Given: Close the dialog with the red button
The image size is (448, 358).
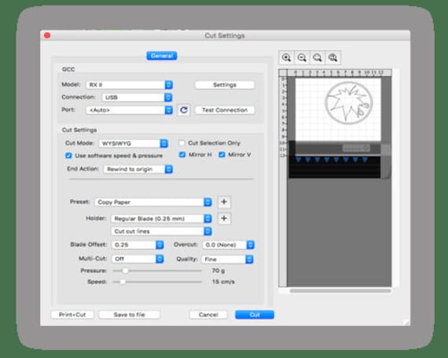Looking at the screenshot, I should tap(47, 35).
